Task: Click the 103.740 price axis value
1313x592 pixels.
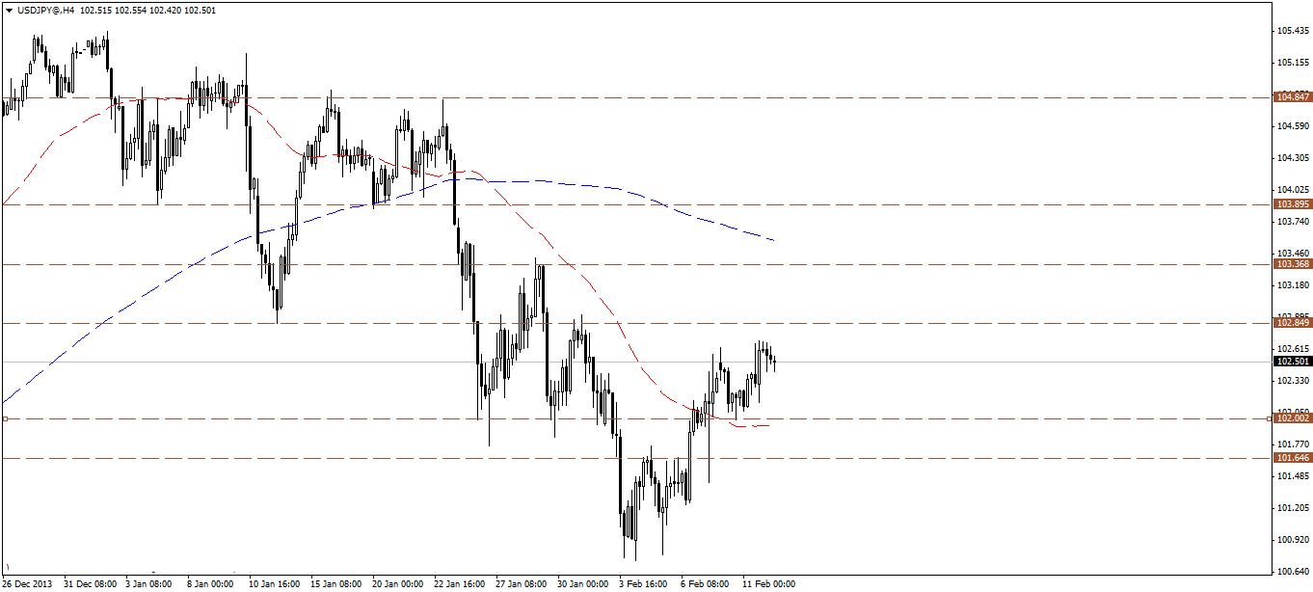Action: 1293,222
